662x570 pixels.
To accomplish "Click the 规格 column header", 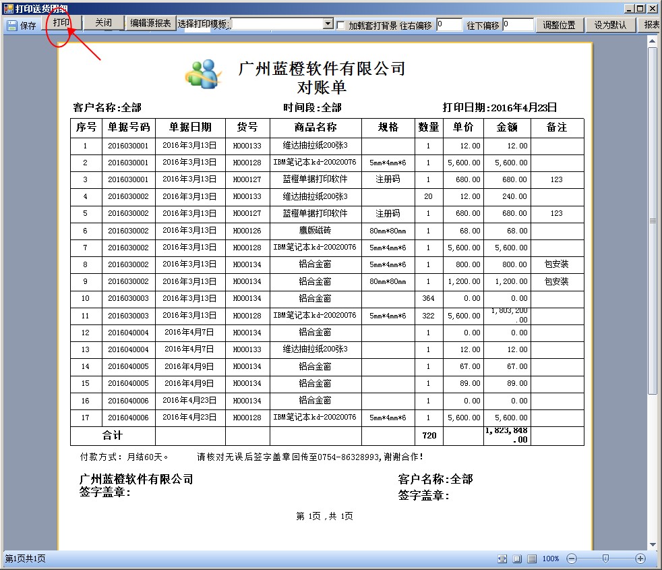I will click(x=388, y=127).
